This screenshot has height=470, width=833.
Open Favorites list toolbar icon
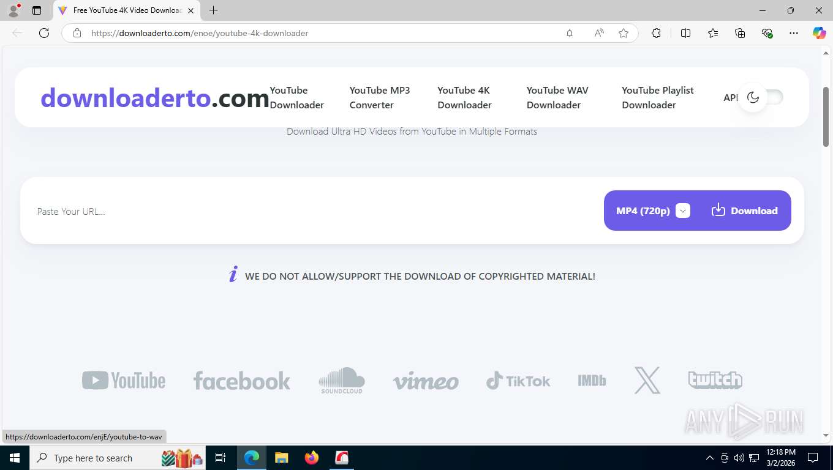click(713, 33)
